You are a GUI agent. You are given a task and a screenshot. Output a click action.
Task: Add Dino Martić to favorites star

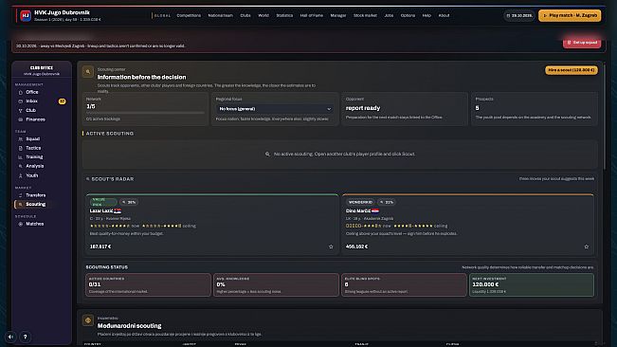587,247
